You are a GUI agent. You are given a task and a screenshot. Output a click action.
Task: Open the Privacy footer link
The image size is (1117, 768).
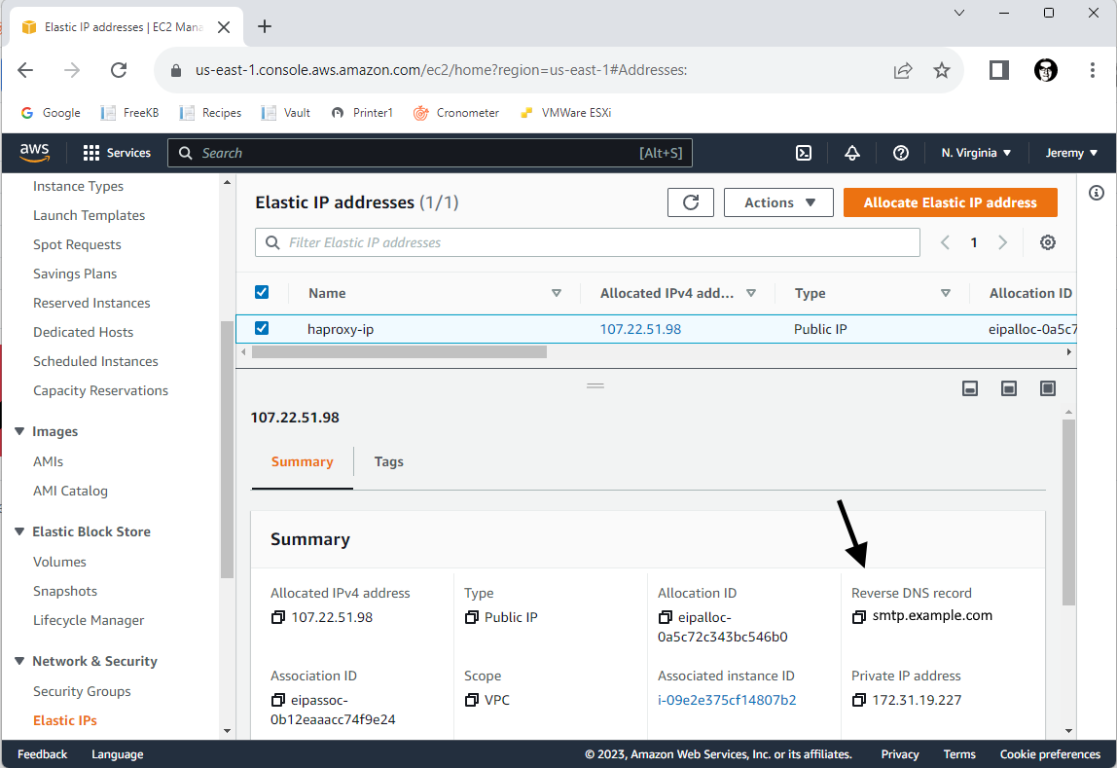click(x=900, y=753)
